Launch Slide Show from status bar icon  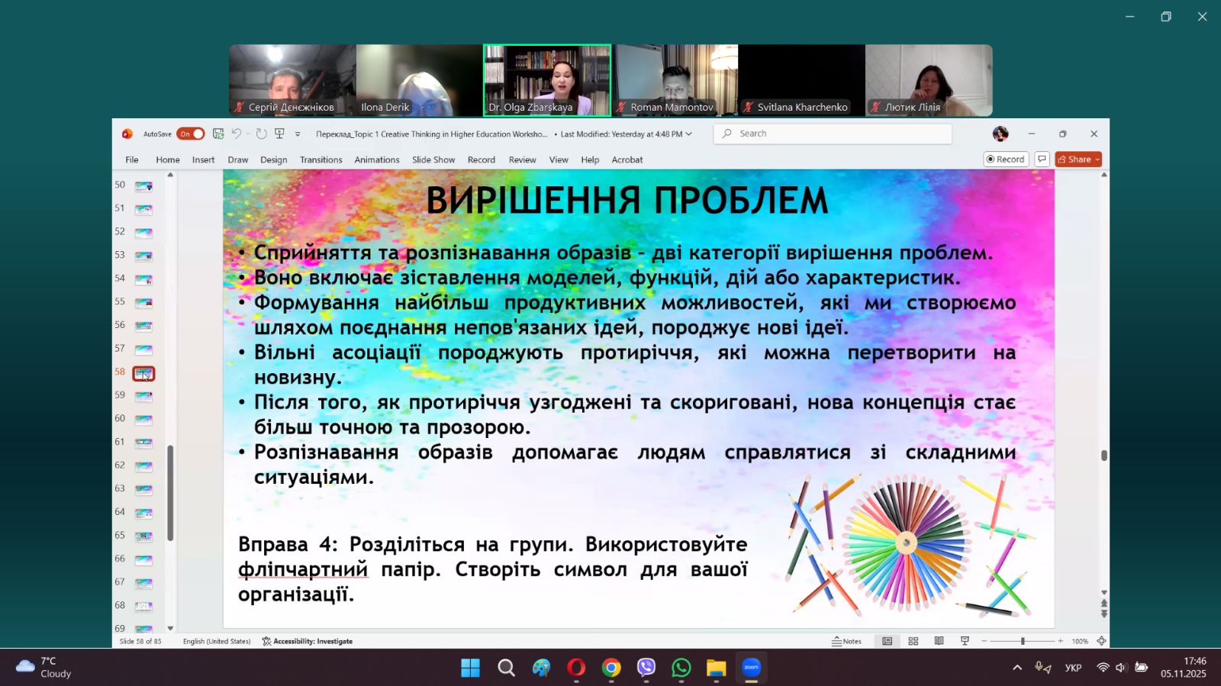coord(965,641)
